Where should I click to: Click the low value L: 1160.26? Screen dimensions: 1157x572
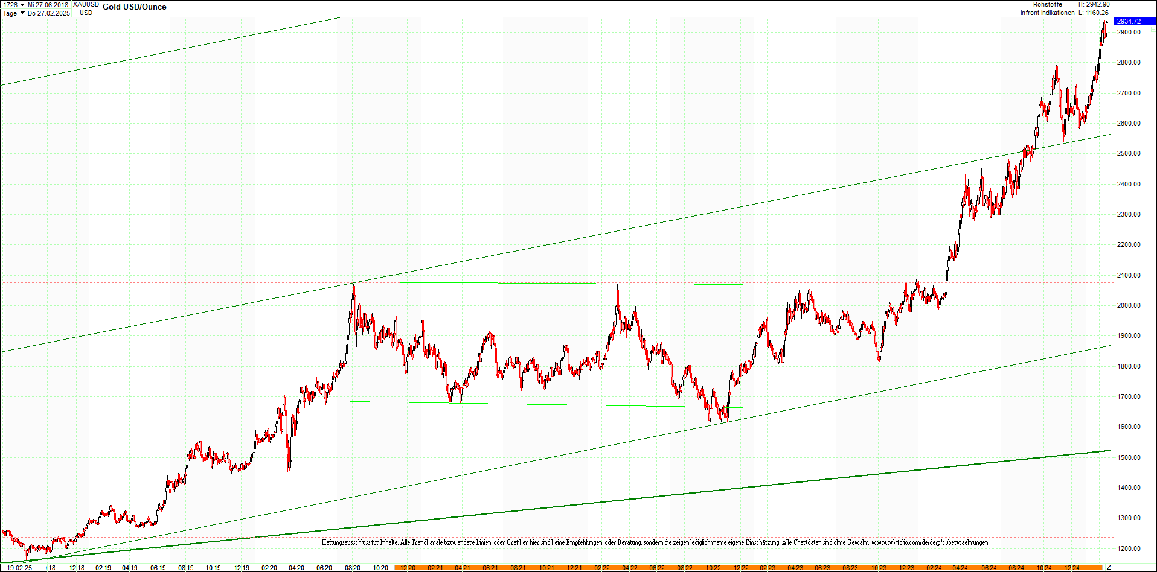pyautogui.click(x=1094, y=13)
